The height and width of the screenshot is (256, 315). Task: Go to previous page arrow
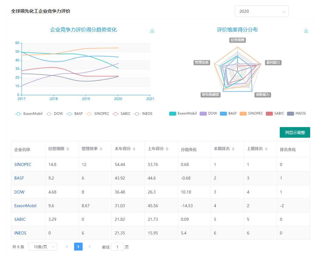67,247
